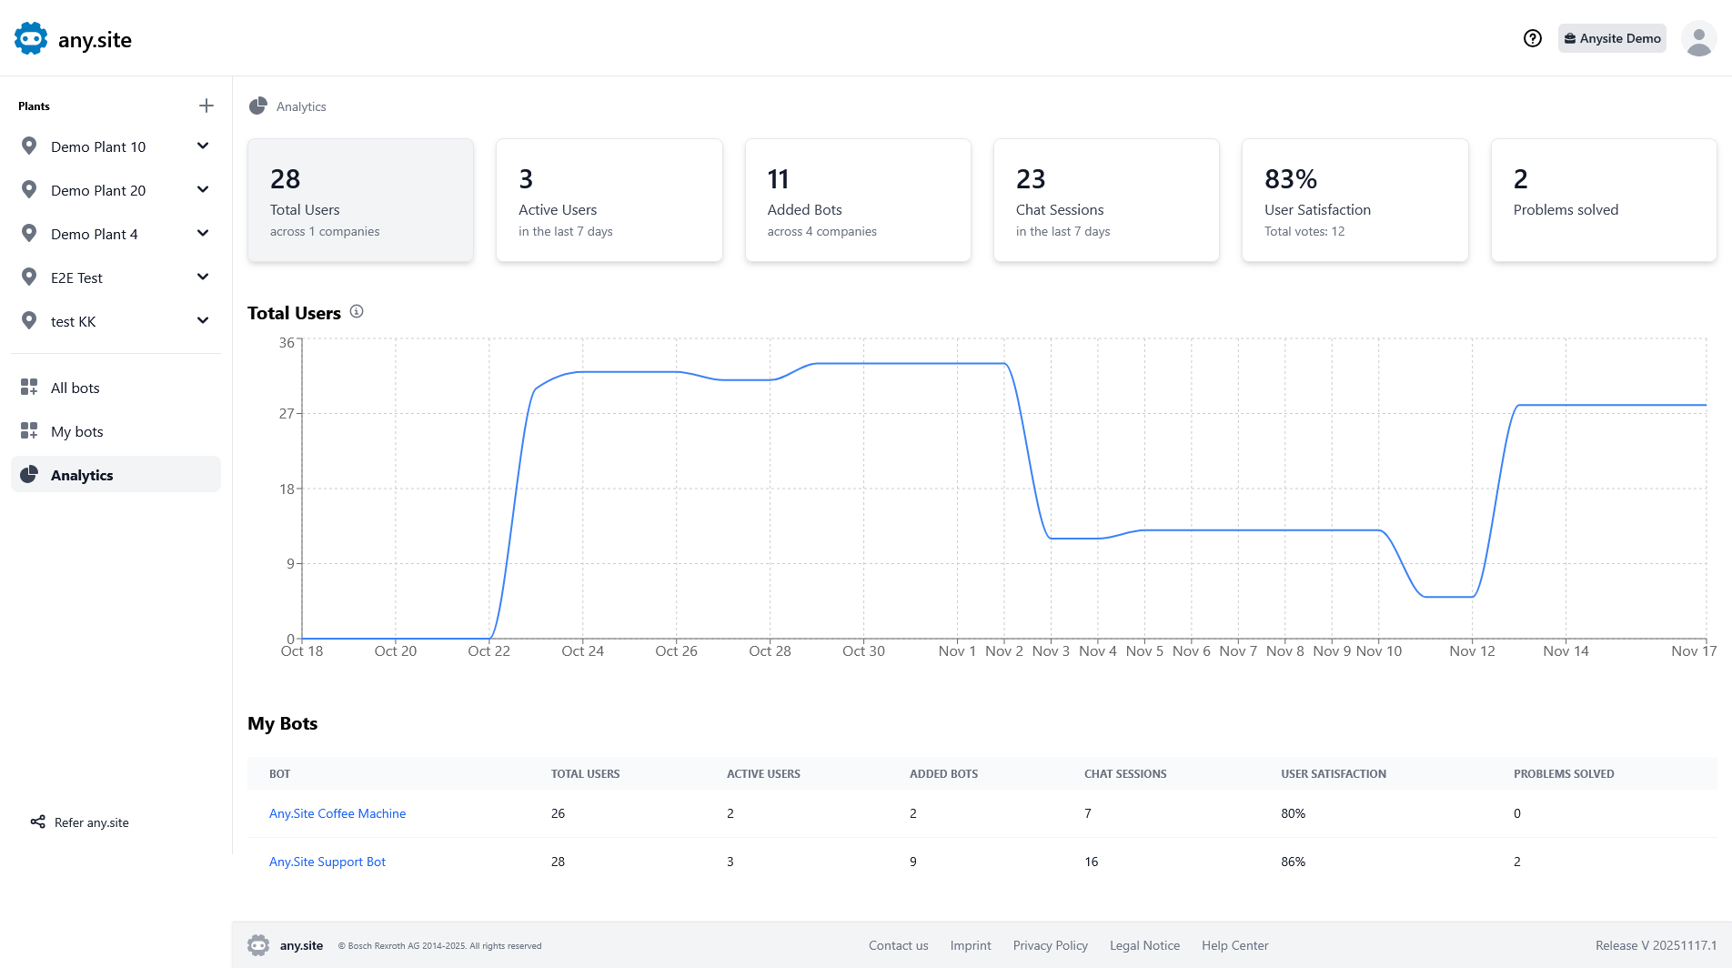1732x968 pixels.
Task: Click the info icon next to Total Users
Action: (x=357, y=311)
